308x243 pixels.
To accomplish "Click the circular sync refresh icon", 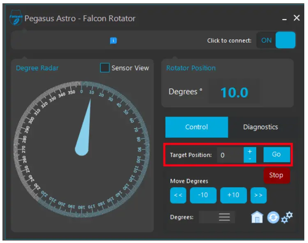I will (x=273, y=218).
